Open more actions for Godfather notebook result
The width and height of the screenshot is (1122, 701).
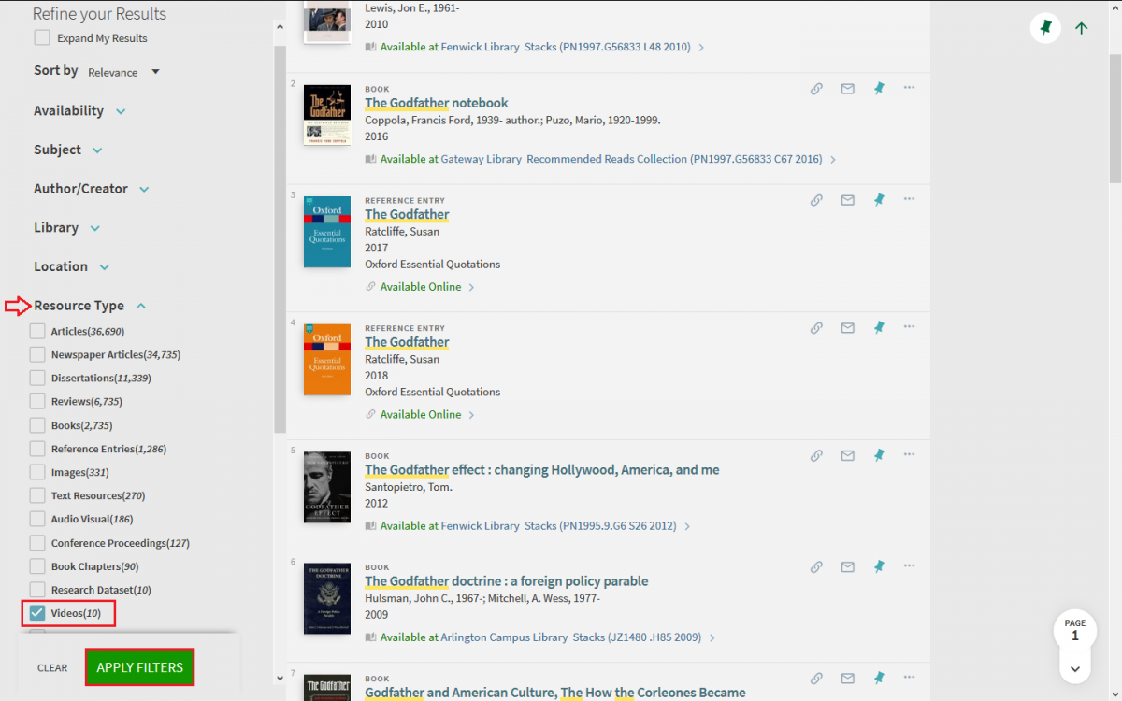pos(909,88)
